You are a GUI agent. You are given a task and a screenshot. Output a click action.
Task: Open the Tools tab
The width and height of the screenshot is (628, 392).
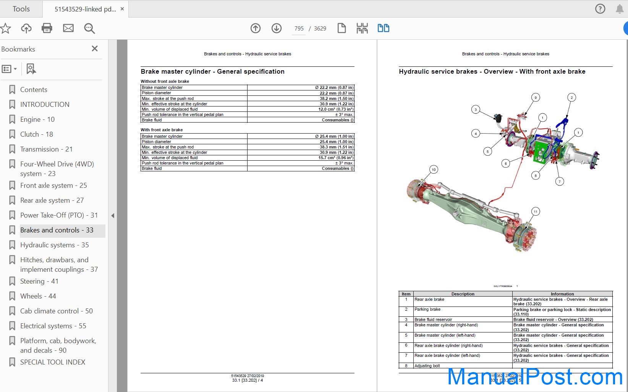[21, 9]
